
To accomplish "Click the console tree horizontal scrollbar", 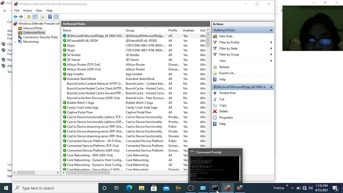I will [25, 173].
